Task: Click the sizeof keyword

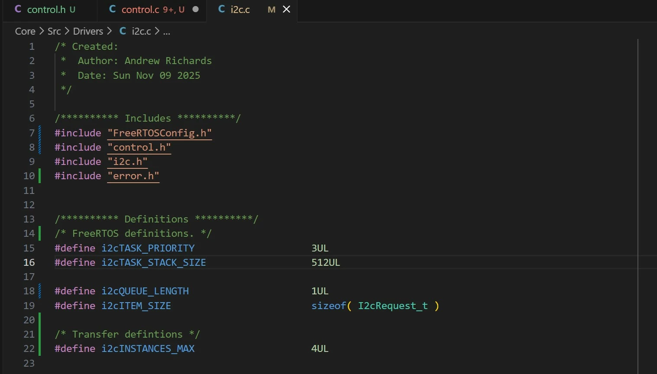Action: click(x=329, y=306)
